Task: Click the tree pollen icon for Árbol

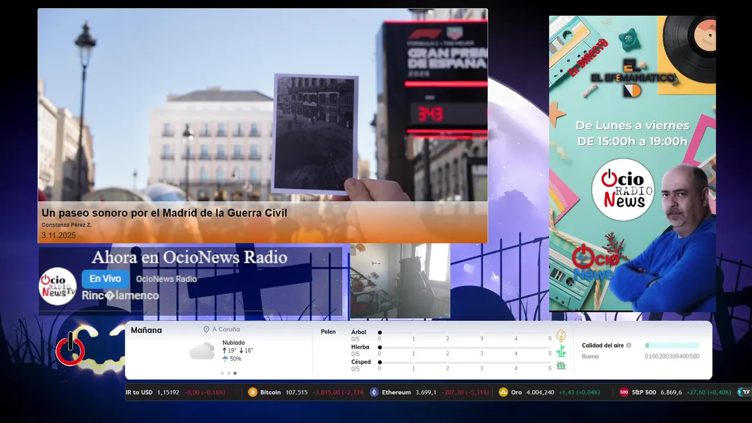Action: coord(561,335)
